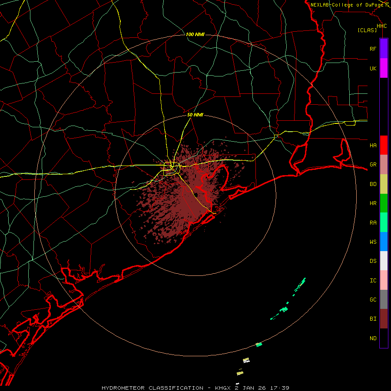This screenshot has width=391, height=391.
Task: Click the green rain echo crossing the 100 NMI ring
Action: pos(259,345)
